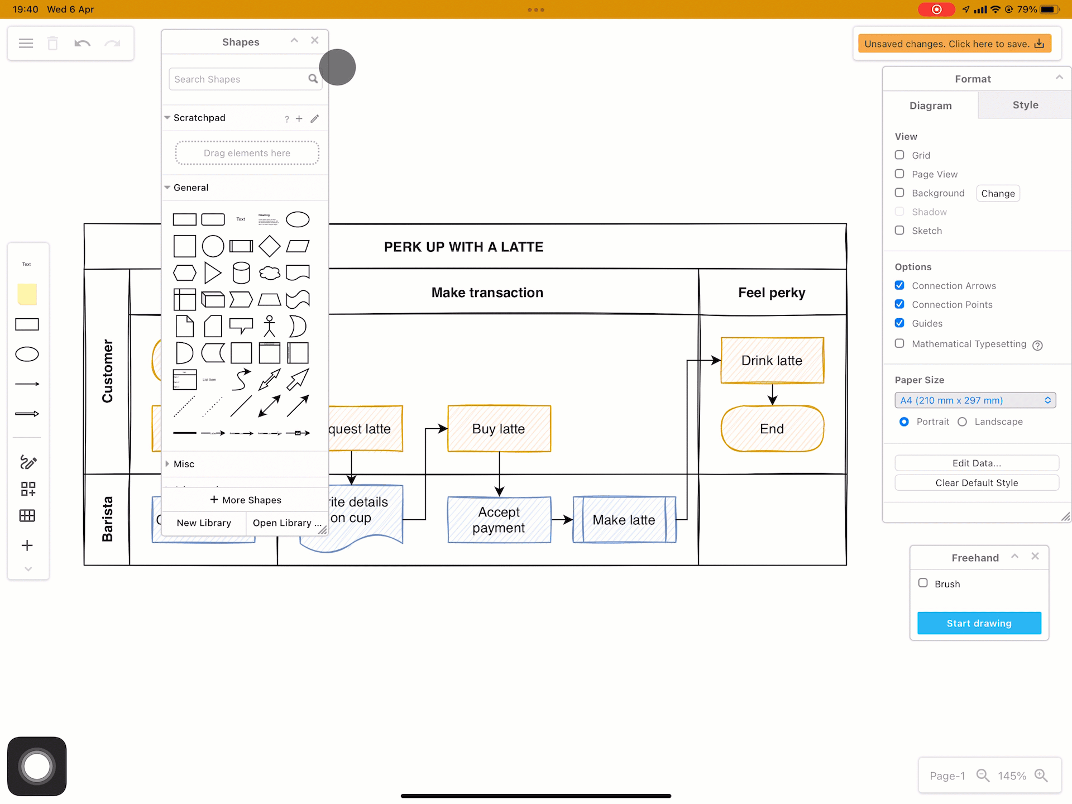
Task: Click the delete trash icon
Action: point(52,43)
